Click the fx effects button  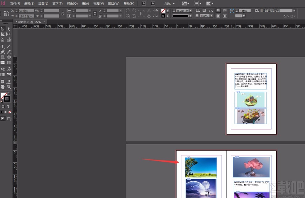pos(211,10)
